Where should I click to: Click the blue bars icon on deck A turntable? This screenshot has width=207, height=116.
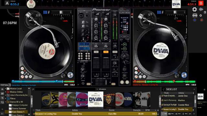[45, 12]
